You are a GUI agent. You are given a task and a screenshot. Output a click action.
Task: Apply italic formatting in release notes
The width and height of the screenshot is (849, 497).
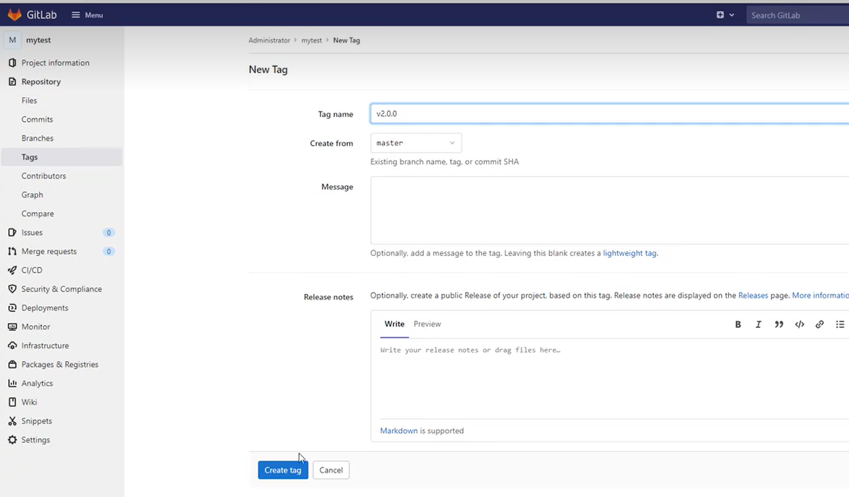pos(758,324)
